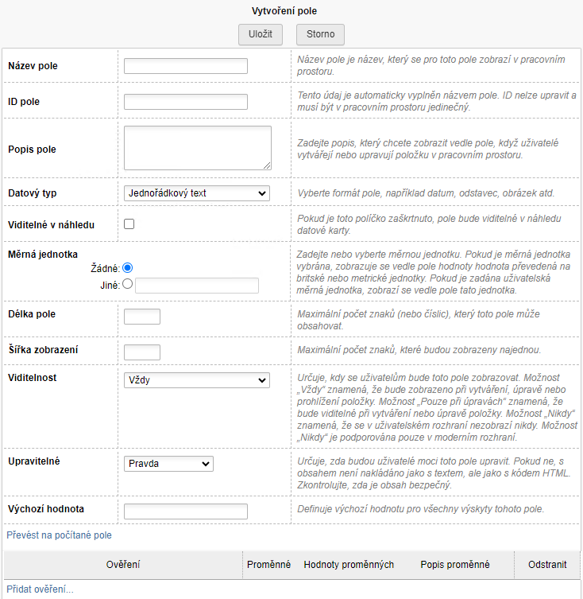Click the Délka pole input box
Viewport: 583px width, 599px height.
pos(142,317)
